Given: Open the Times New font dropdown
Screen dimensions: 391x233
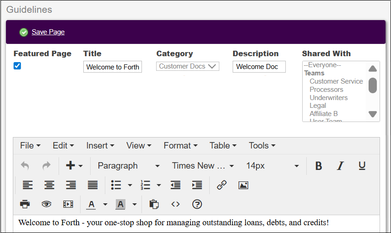Looking at the screenshot, I should (203, 166).
